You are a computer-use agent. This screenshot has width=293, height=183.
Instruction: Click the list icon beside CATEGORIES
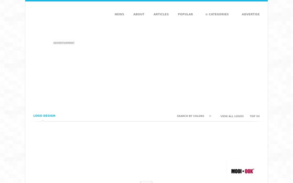206,14
